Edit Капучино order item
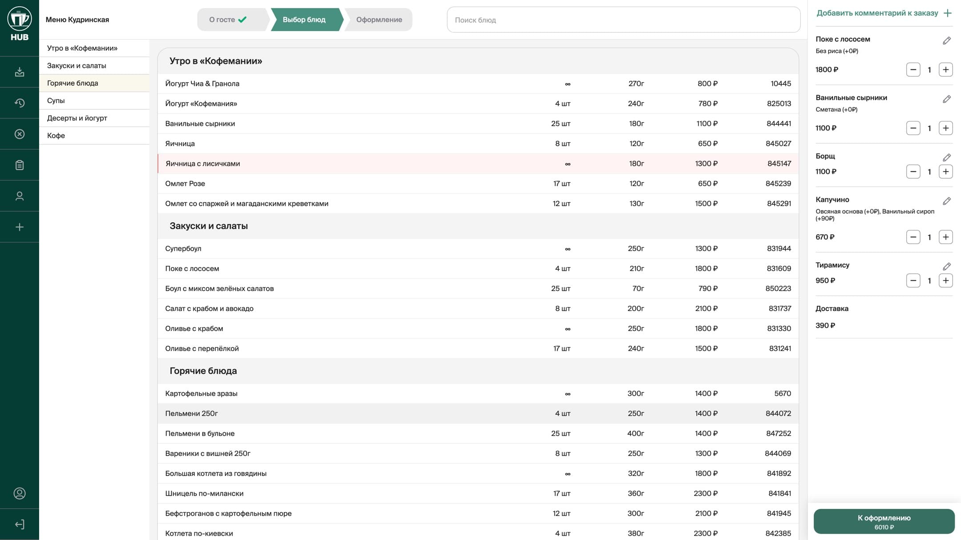The height and width of the screenshot is (540, 961). coord(947,201)
